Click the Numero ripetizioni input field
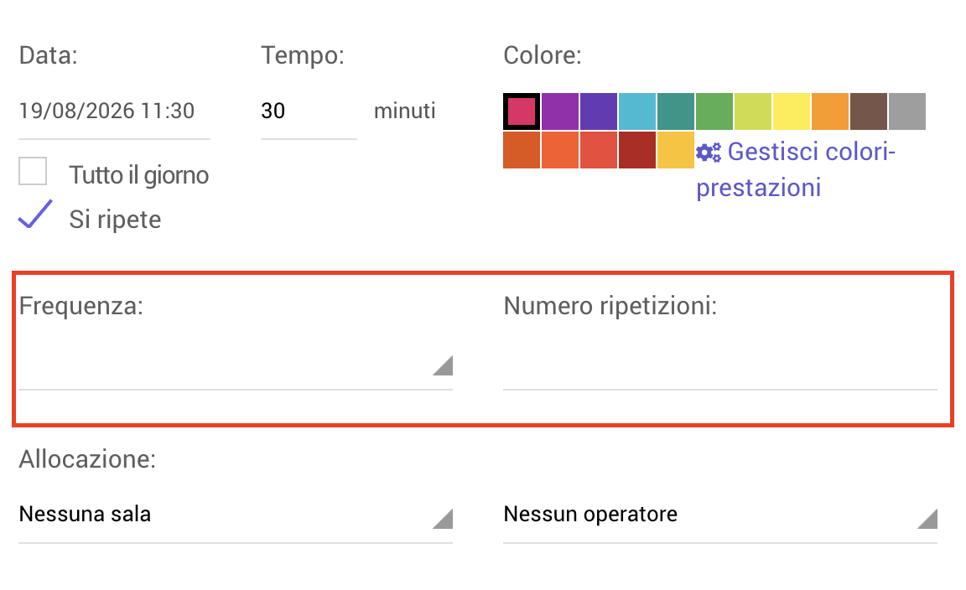This screenshot has width=966, height=590. point(720,366)
